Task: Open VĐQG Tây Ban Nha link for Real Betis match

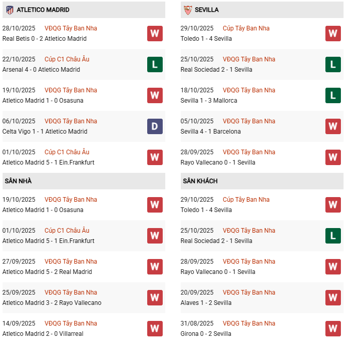Action: (x=71, y=28)
